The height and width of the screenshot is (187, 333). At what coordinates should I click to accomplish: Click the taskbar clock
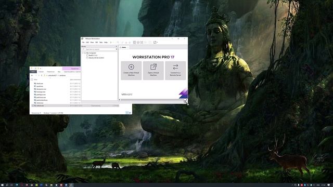324,185
